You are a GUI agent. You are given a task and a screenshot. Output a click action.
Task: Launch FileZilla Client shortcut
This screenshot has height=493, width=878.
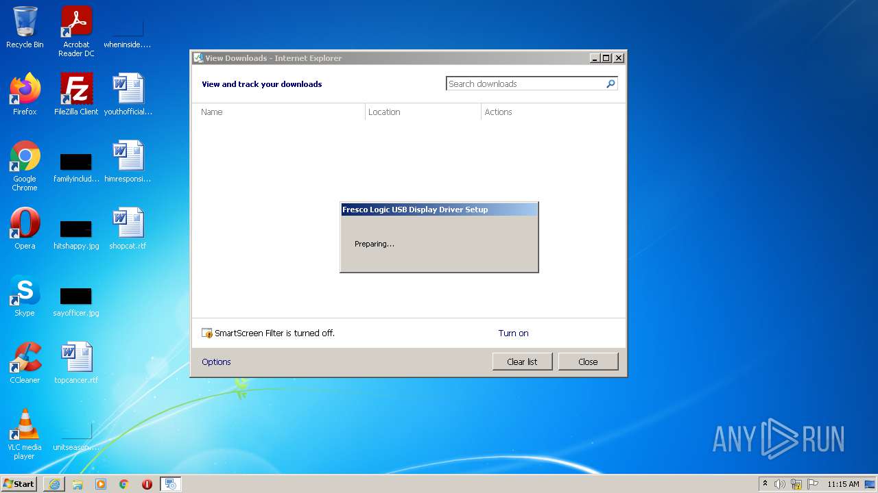(x=76, y=94)
